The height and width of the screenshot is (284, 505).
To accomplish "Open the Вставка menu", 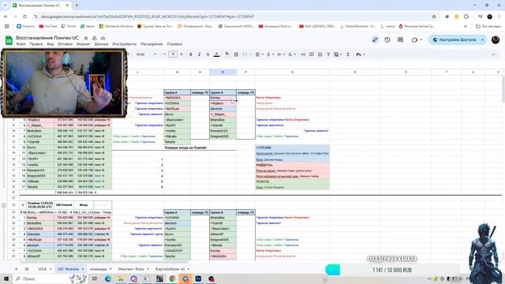I will click(x=65, y=44).
